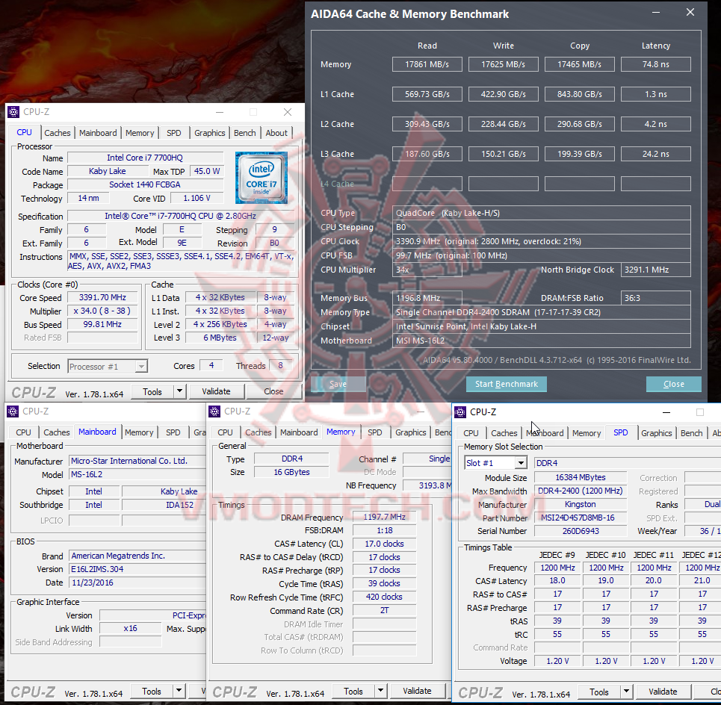Switch to CPU tab in Mainboard window
This screenshot has height=705, width=721.
(x=23, y=432)
